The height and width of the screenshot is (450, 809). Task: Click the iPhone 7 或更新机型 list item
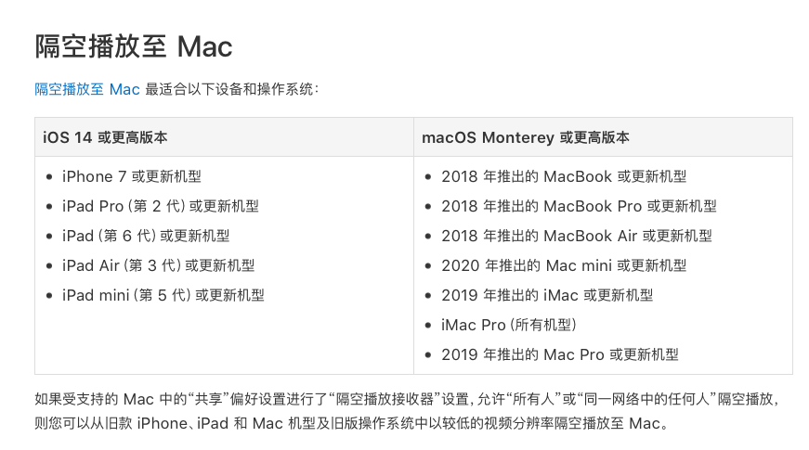click(x=131, y=176)
